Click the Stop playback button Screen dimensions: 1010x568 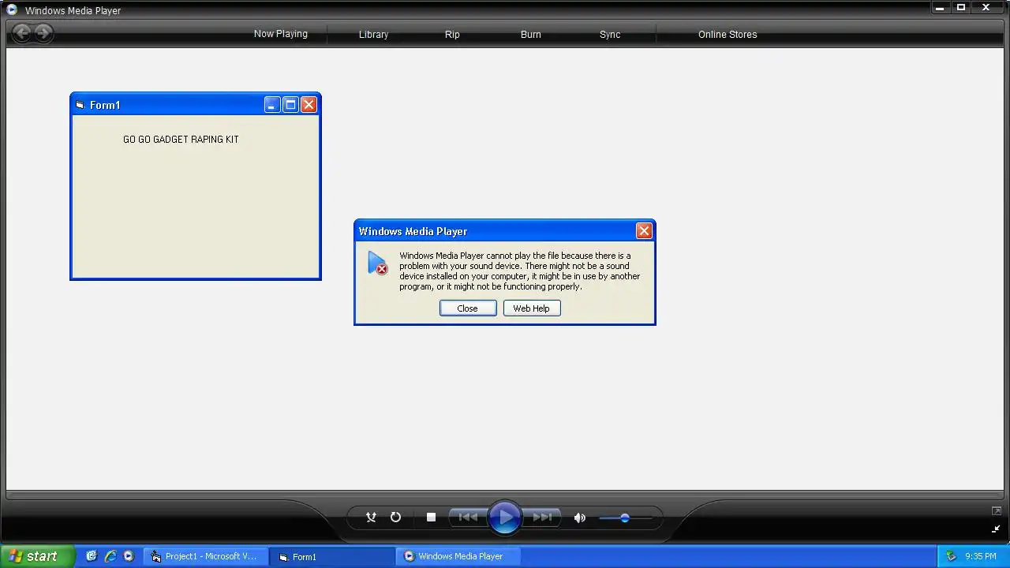point(431,518)
